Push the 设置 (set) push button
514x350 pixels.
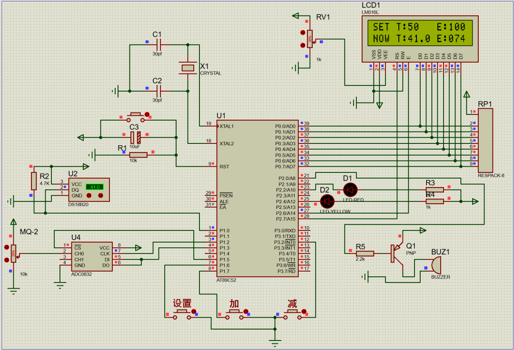click(x=182, y=315)
